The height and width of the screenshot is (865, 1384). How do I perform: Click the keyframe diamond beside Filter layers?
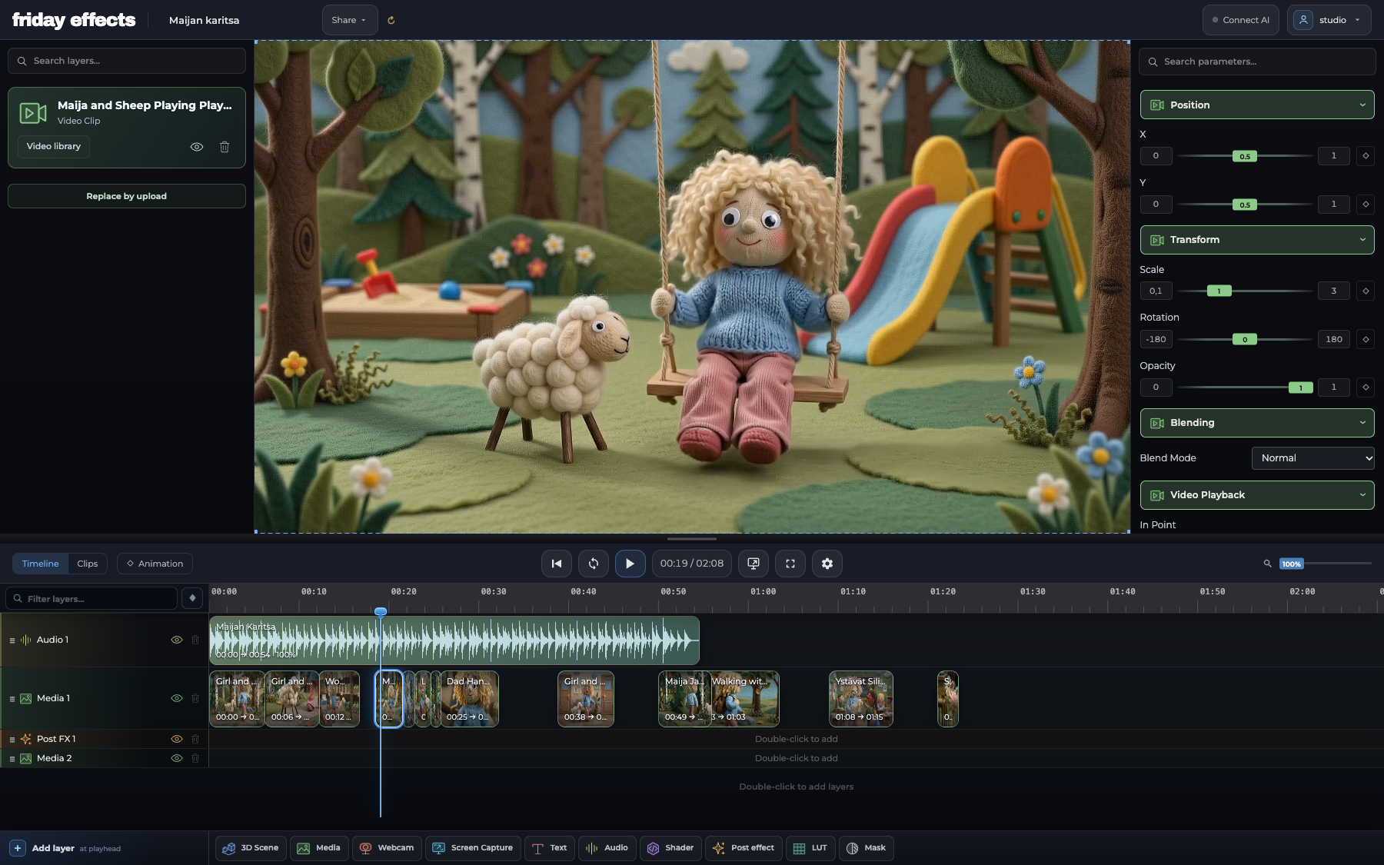[192, 598]
